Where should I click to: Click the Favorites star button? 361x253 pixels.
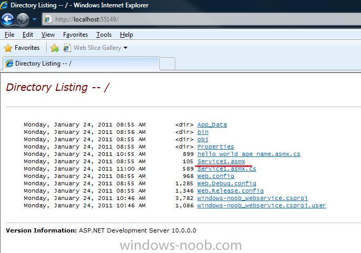[x=22, y=48]
